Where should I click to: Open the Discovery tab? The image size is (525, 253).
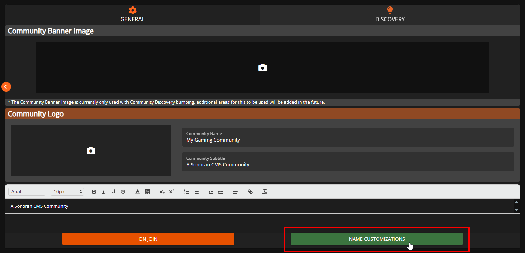tap(390, 15)
